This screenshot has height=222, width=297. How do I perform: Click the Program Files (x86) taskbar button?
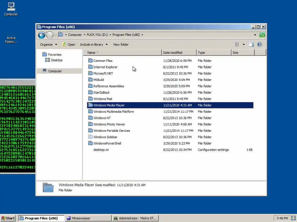(x=41, y=218)
